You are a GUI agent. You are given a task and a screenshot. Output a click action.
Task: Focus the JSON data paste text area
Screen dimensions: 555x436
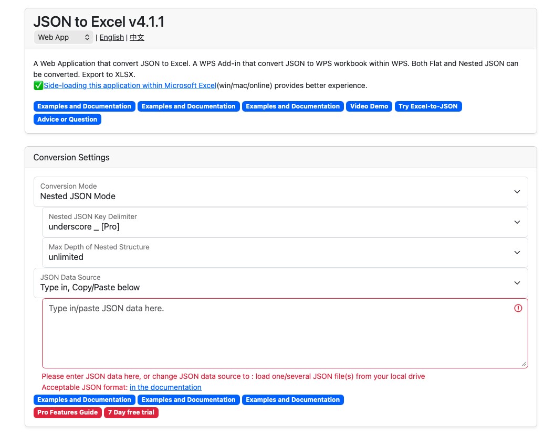pyautogui.click(x=285, y=333)
